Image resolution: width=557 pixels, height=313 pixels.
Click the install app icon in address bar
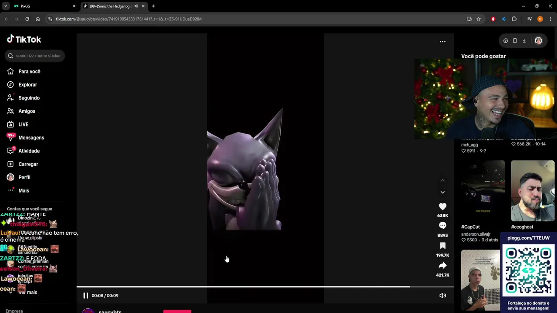pos(469,19)
